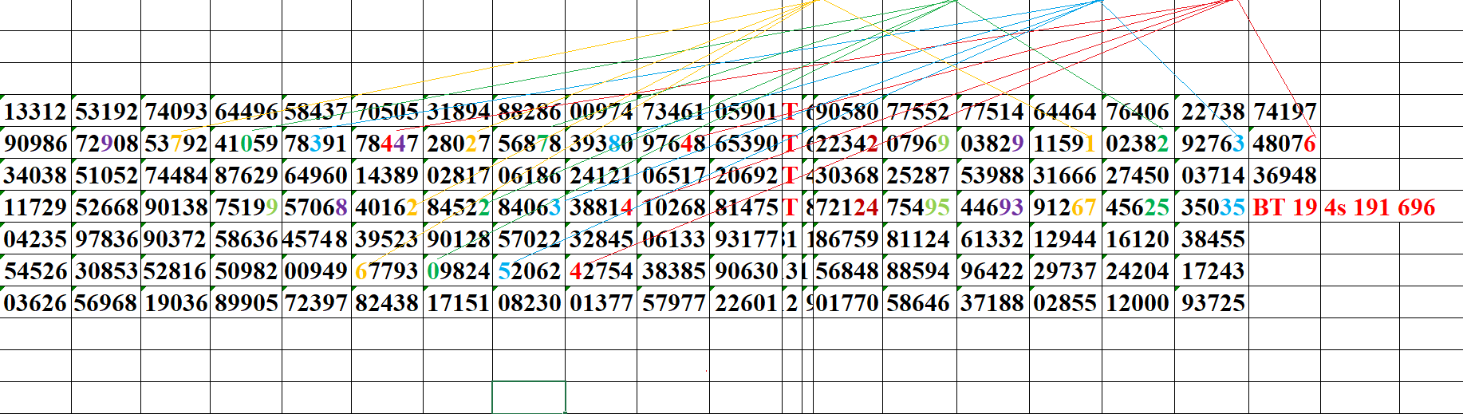Click the cell containing 03626

pyautogui.click(x=36, y=302)
